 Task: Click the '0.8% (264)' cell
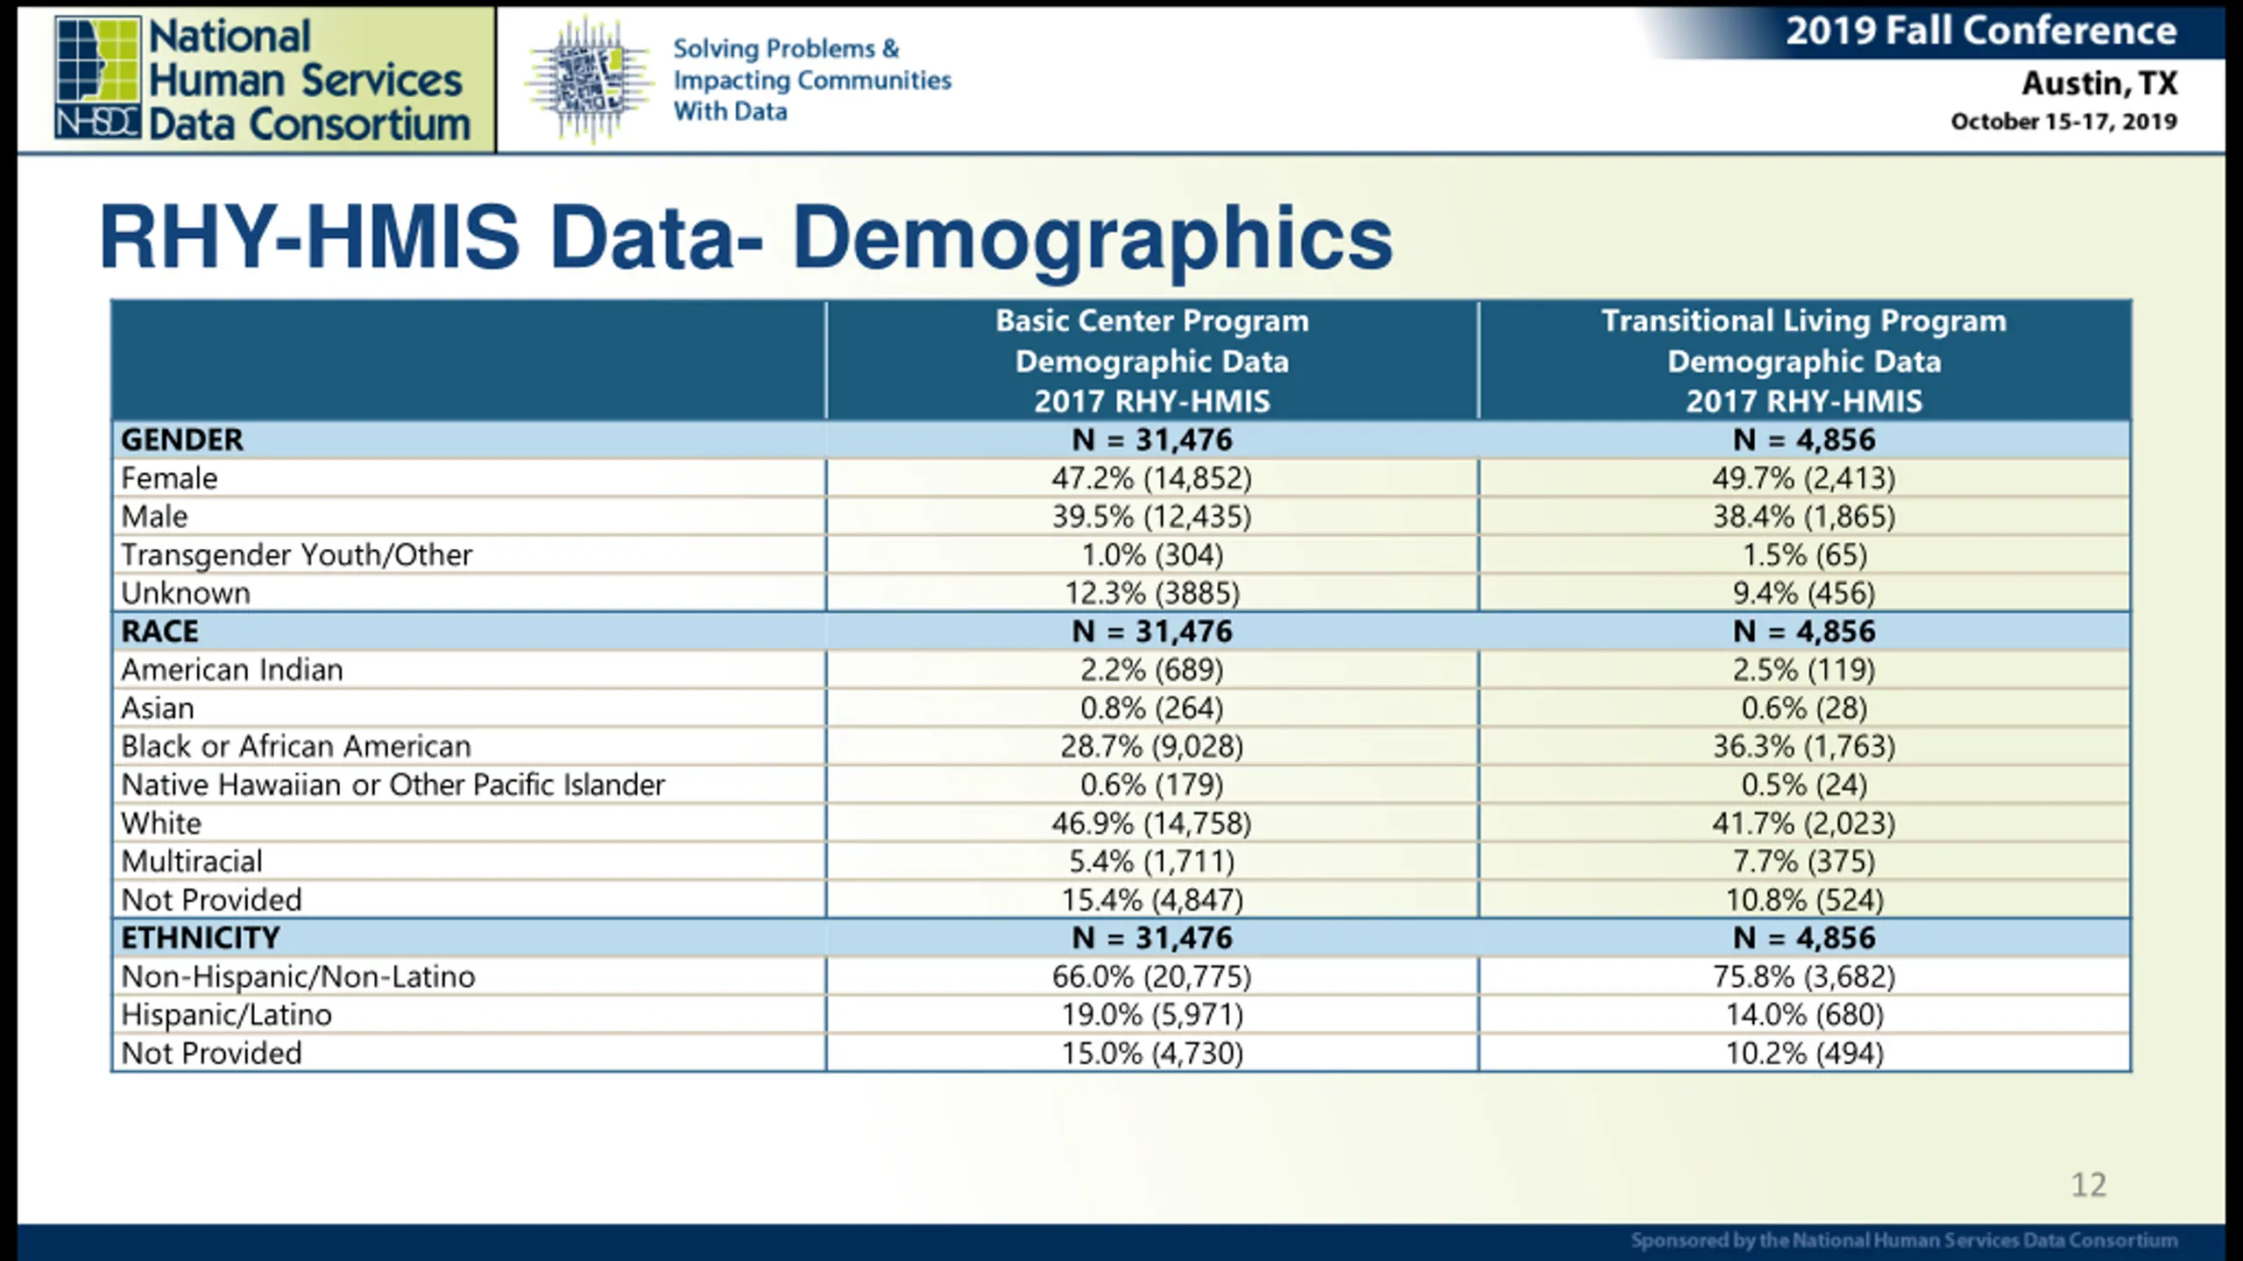click(x=1152, y=708)
